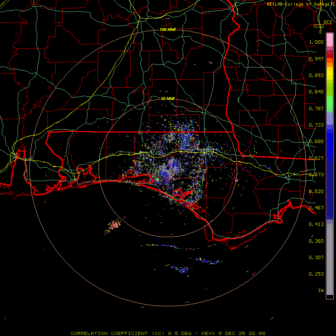
Task: Click the 0.893 legend value
Action: pyautogui.click(x=316, y=75)
